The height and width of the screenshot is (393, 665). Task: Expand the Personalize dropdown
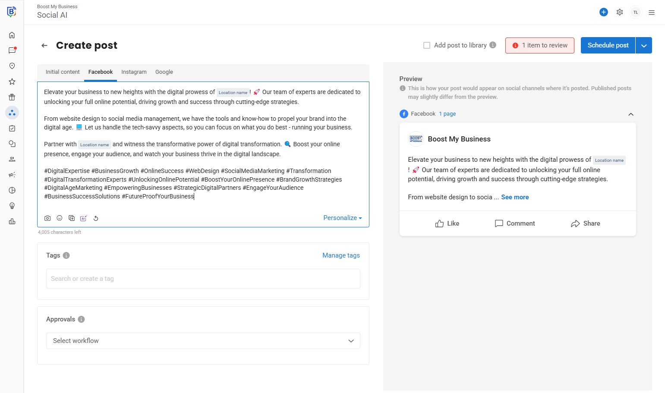pos(342,218)
